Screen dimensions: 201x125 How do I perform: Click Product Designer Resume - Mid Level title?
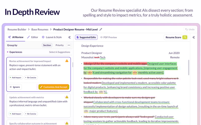pyautogui.click(x=76, y=29)
